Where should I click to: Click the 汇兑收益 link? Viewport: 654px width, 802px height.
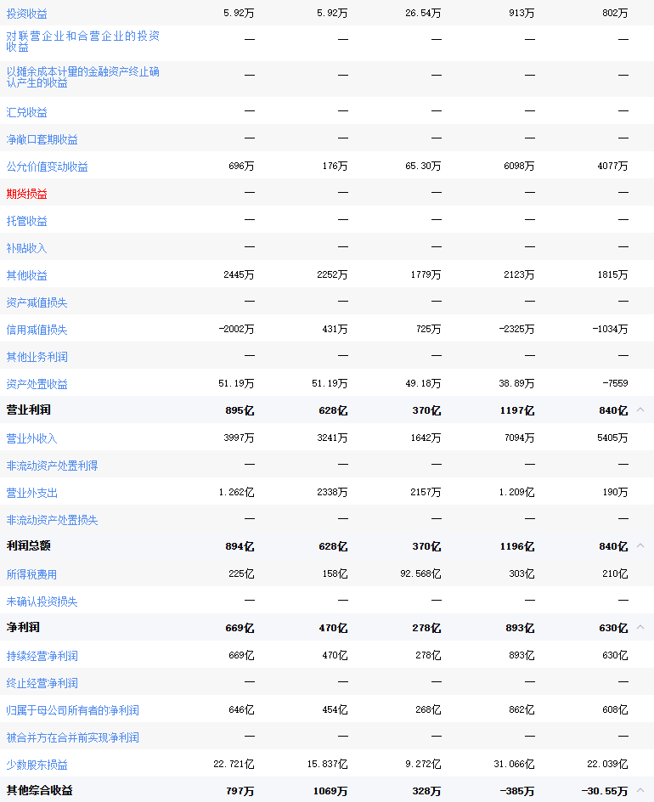tap(27, 112)
